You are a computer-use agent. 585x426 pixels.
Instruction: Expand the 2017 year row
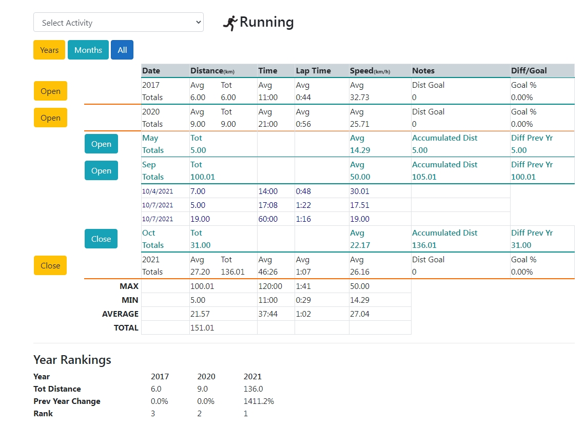pyautogui.click(x=50, y=91)
